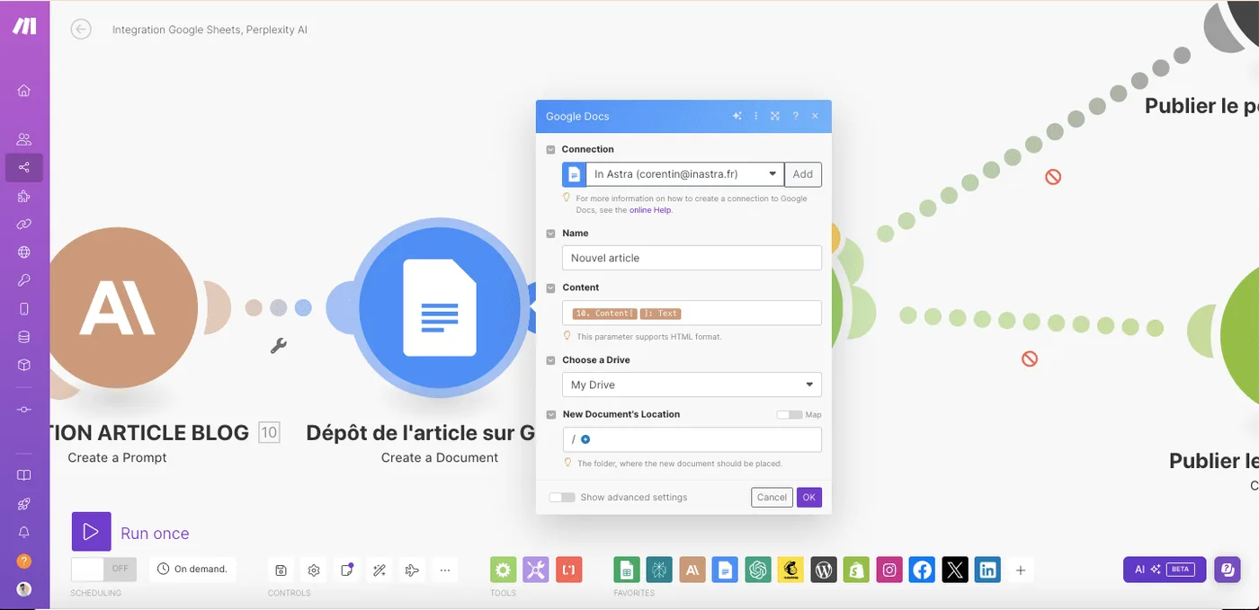Click the plus icon to add a favorite
This screenshot has width=1259, height=610.
[1021, 570]
